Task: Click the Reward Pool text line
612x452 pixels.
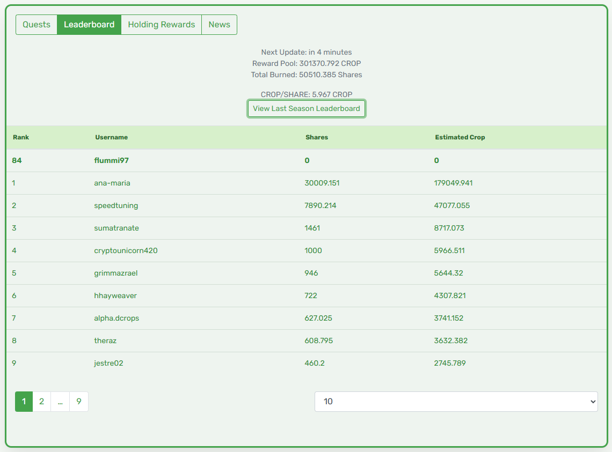Action: click(307, 63)
